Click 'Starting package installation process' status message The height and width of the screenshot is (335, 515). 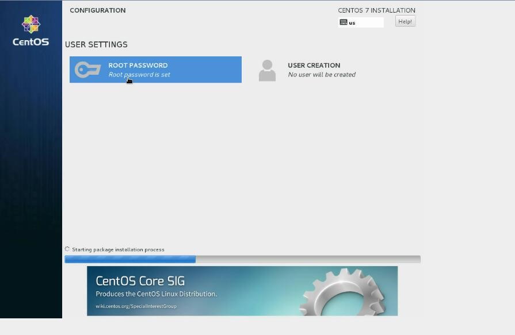pyautogui.click(x=118, y=249)
